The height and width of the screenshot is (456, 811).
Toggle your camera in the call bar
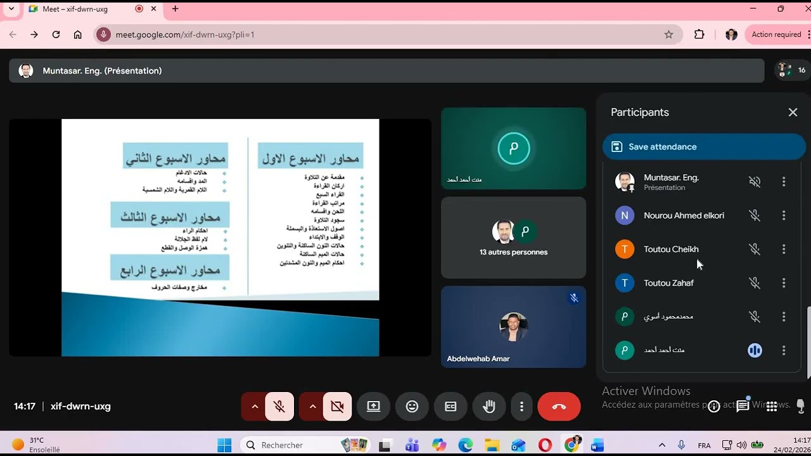pos(337,407)
